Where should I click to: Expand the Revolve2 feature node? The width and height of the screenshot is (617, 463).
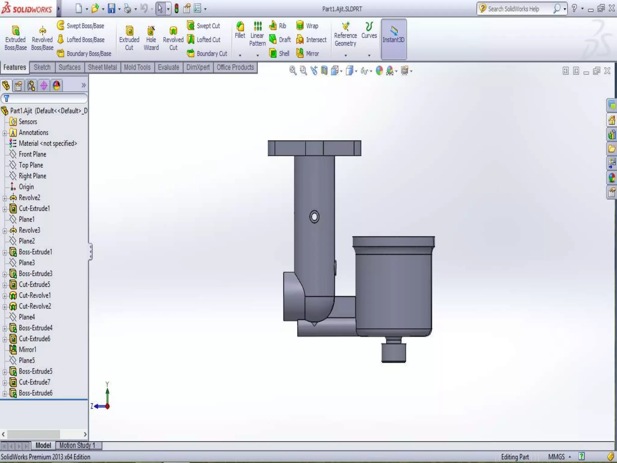tap(5, 198)
